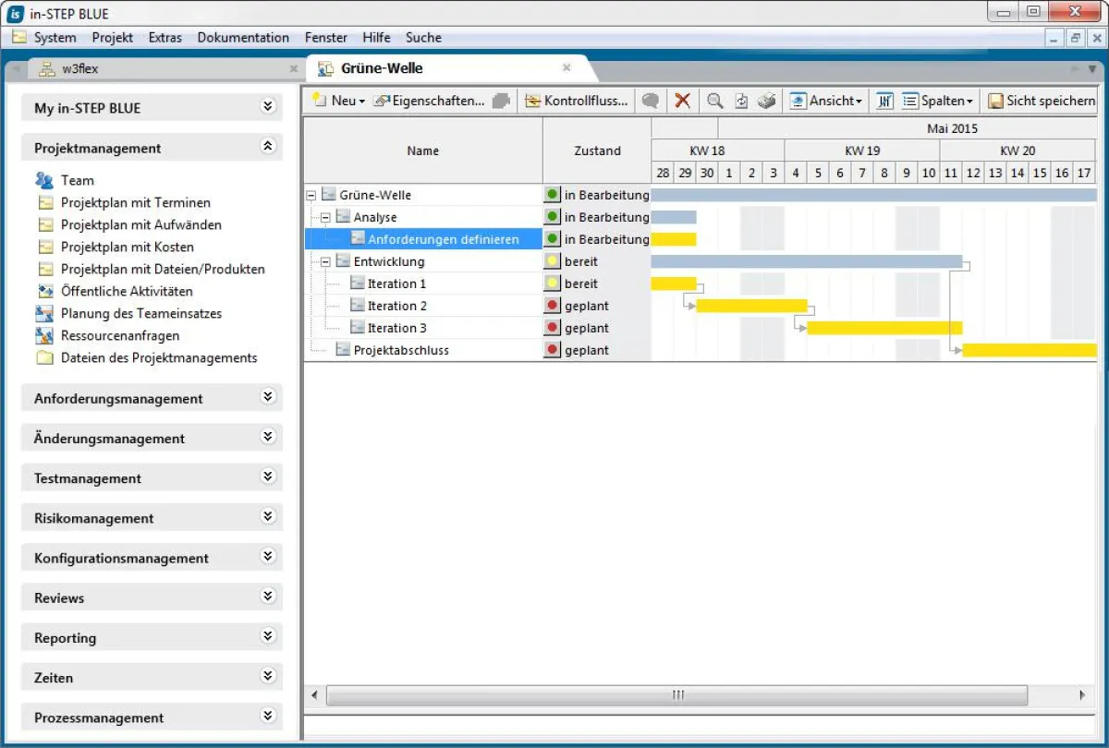Open the Spalten dropdown
The width and height of the screenshot is (1109, 748).
935,102
